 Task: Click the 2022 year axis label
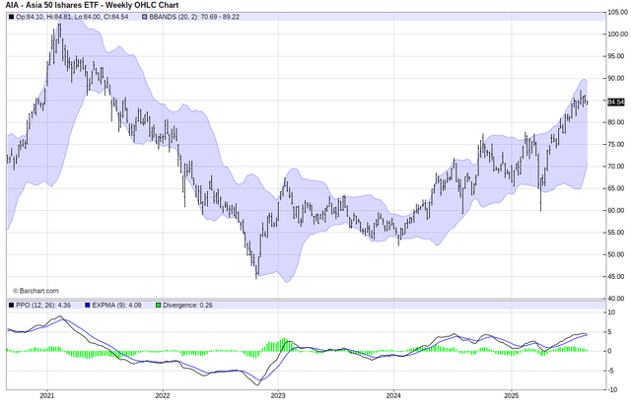[163, 396]
